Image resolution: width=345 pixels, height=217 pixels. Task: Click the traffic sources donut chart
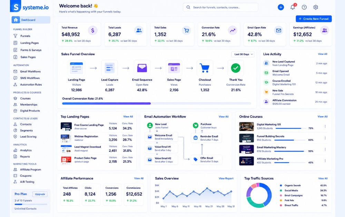pyautogui.click(x=259, y=195)
